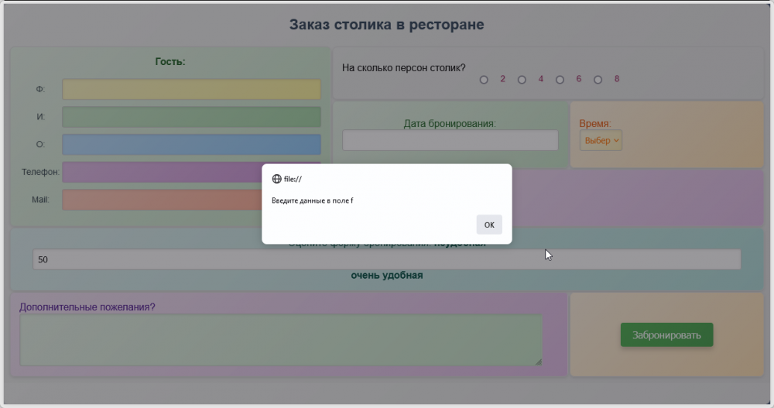774x408 pixels.
Task: Click the 'Введите данные в поле f' message
Action: point(313,201)
